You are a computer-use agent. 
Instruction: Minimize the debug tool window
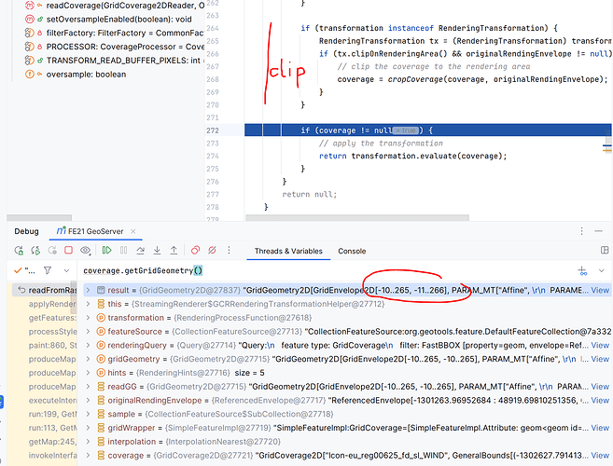click(x=598, y=231)
